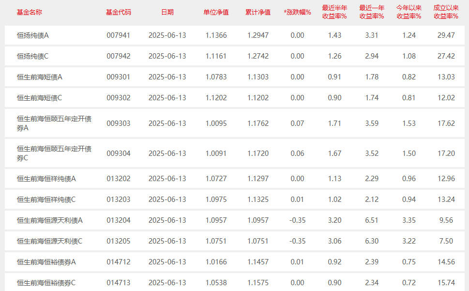Click the 基金名称 column header
This screenshot has height=291, width=469.
(x=30, y=12)
